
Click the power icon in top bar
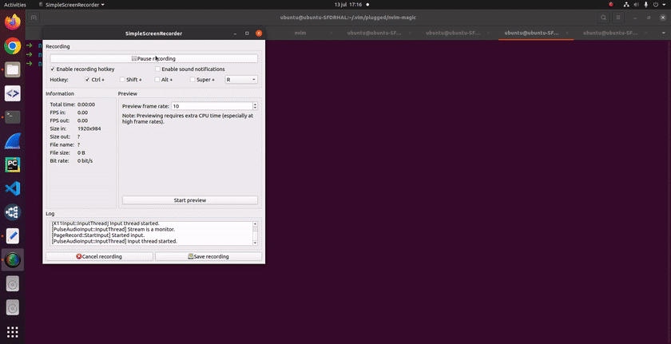[656, 5]
